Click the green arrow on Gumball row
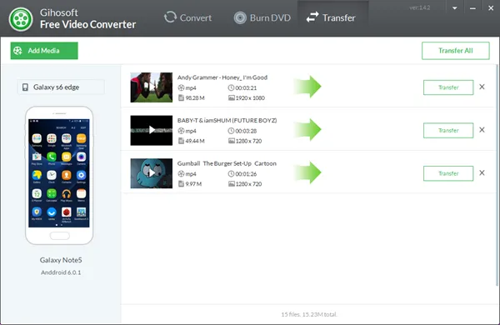 [307, 172]
